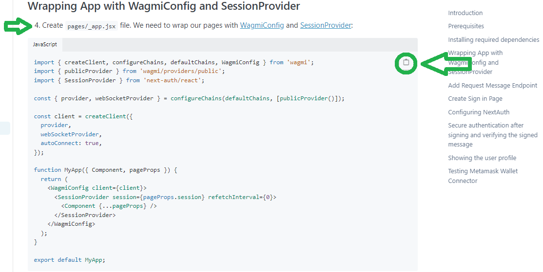Jump to Prerequisites section
Viewport: 543px width, 272px height.
(x=466, y=26)
